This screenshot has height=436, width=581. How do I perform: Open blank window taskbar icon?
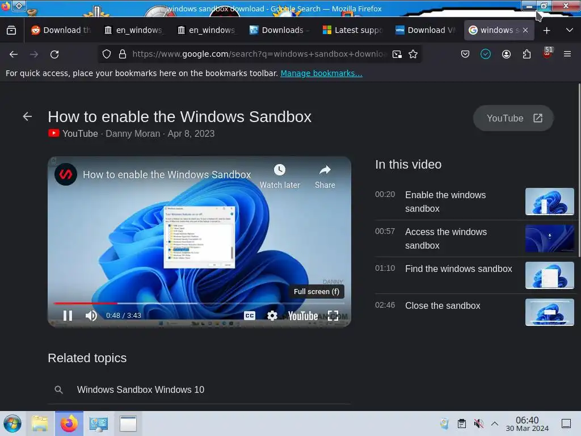(128, 424)
